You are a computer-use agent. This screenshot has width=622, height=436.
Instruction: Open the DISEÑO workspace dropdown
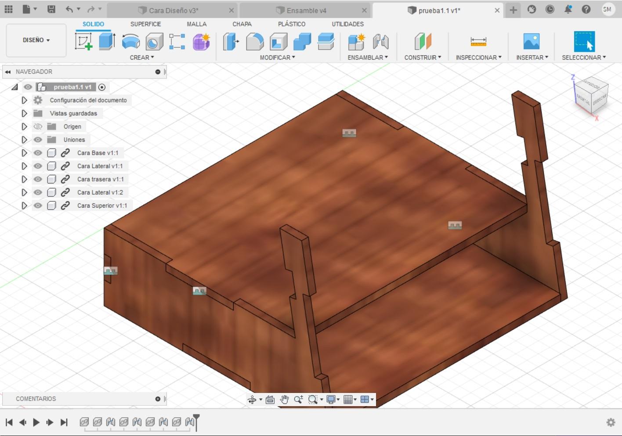[x=36, y=40]
